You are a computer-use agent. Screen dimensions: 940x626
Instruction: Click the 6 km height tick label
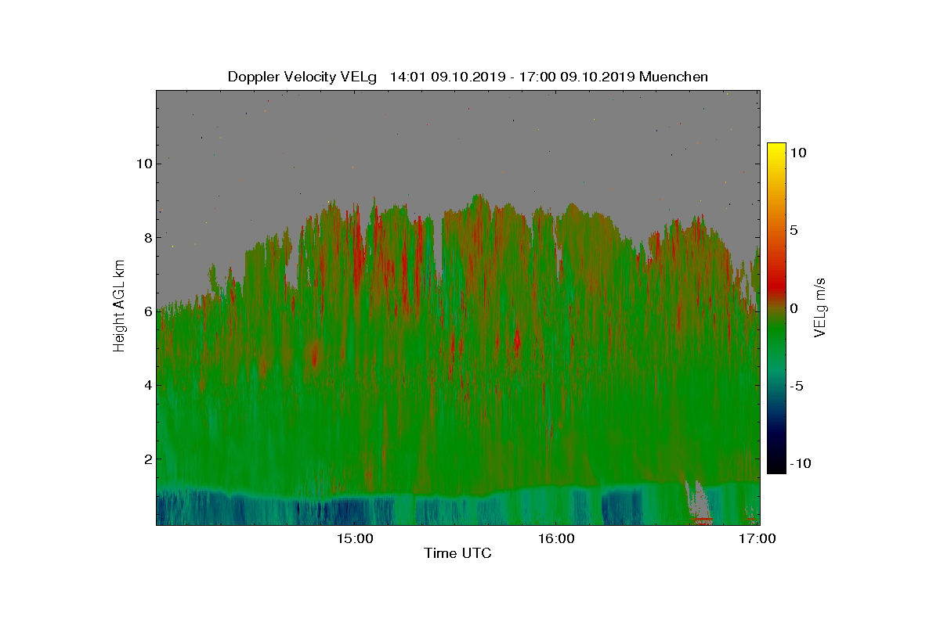click(x=146, y=311)
